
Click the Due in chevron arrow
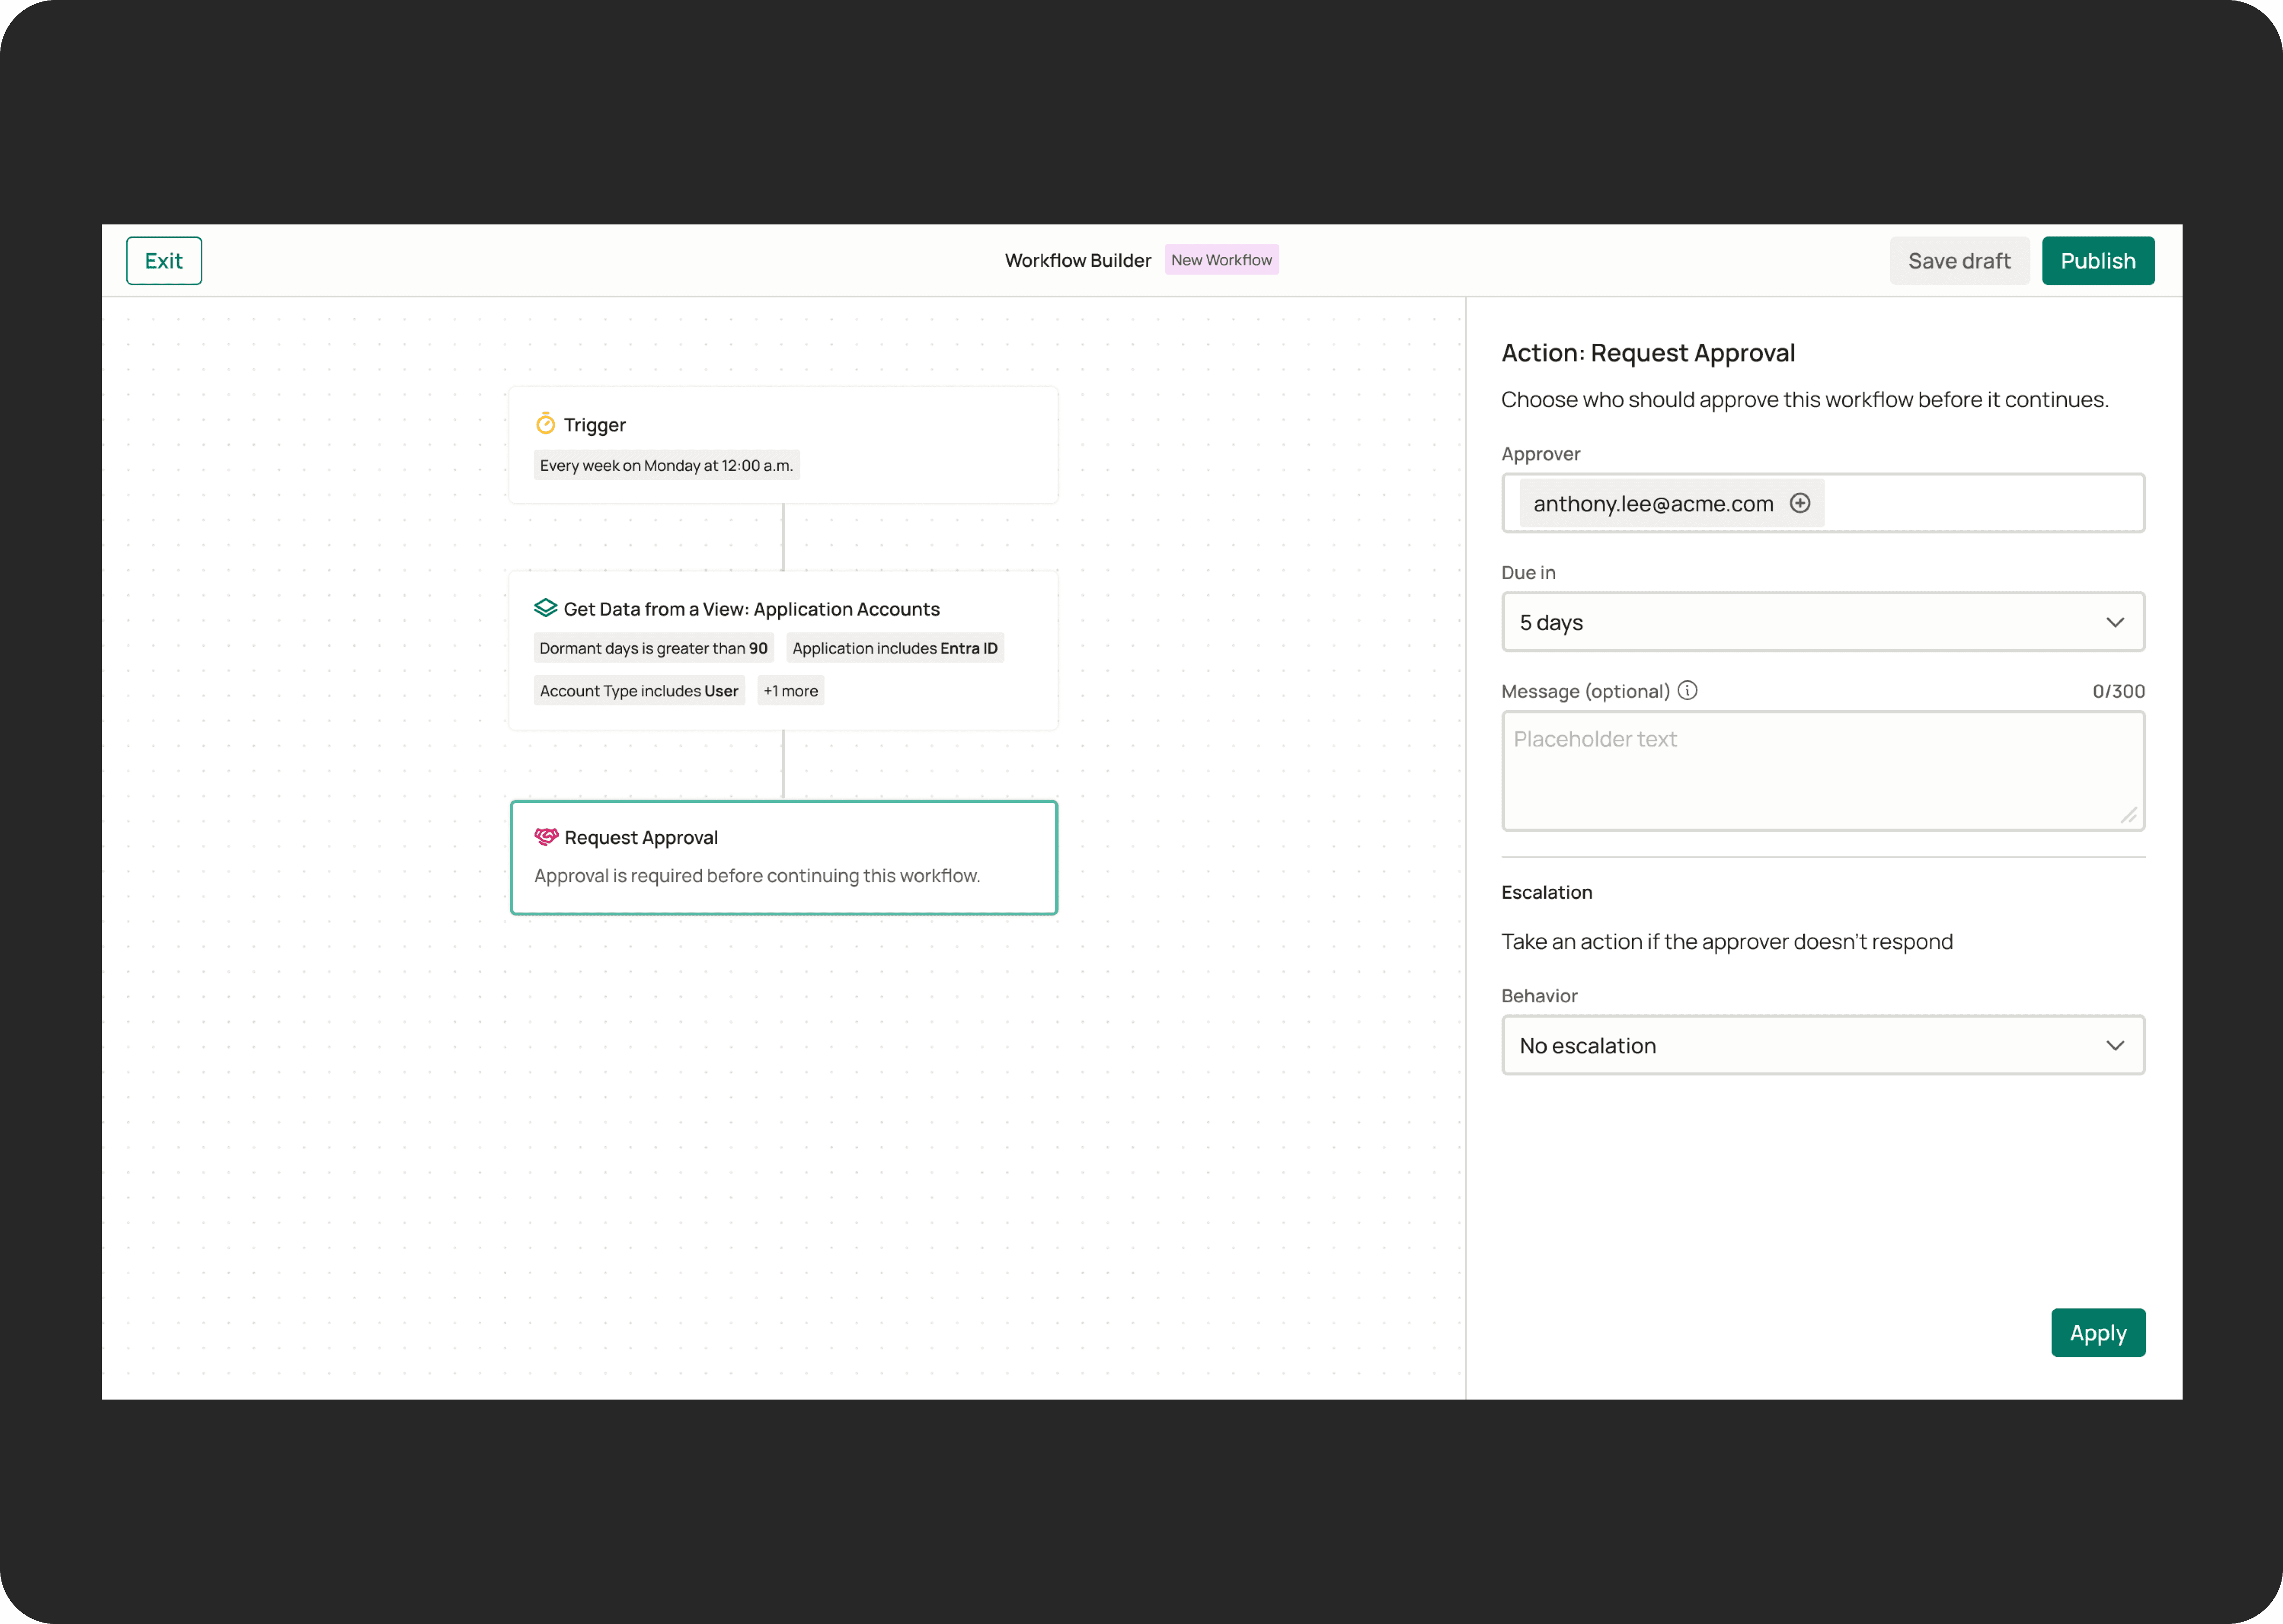coord(2115,622)
